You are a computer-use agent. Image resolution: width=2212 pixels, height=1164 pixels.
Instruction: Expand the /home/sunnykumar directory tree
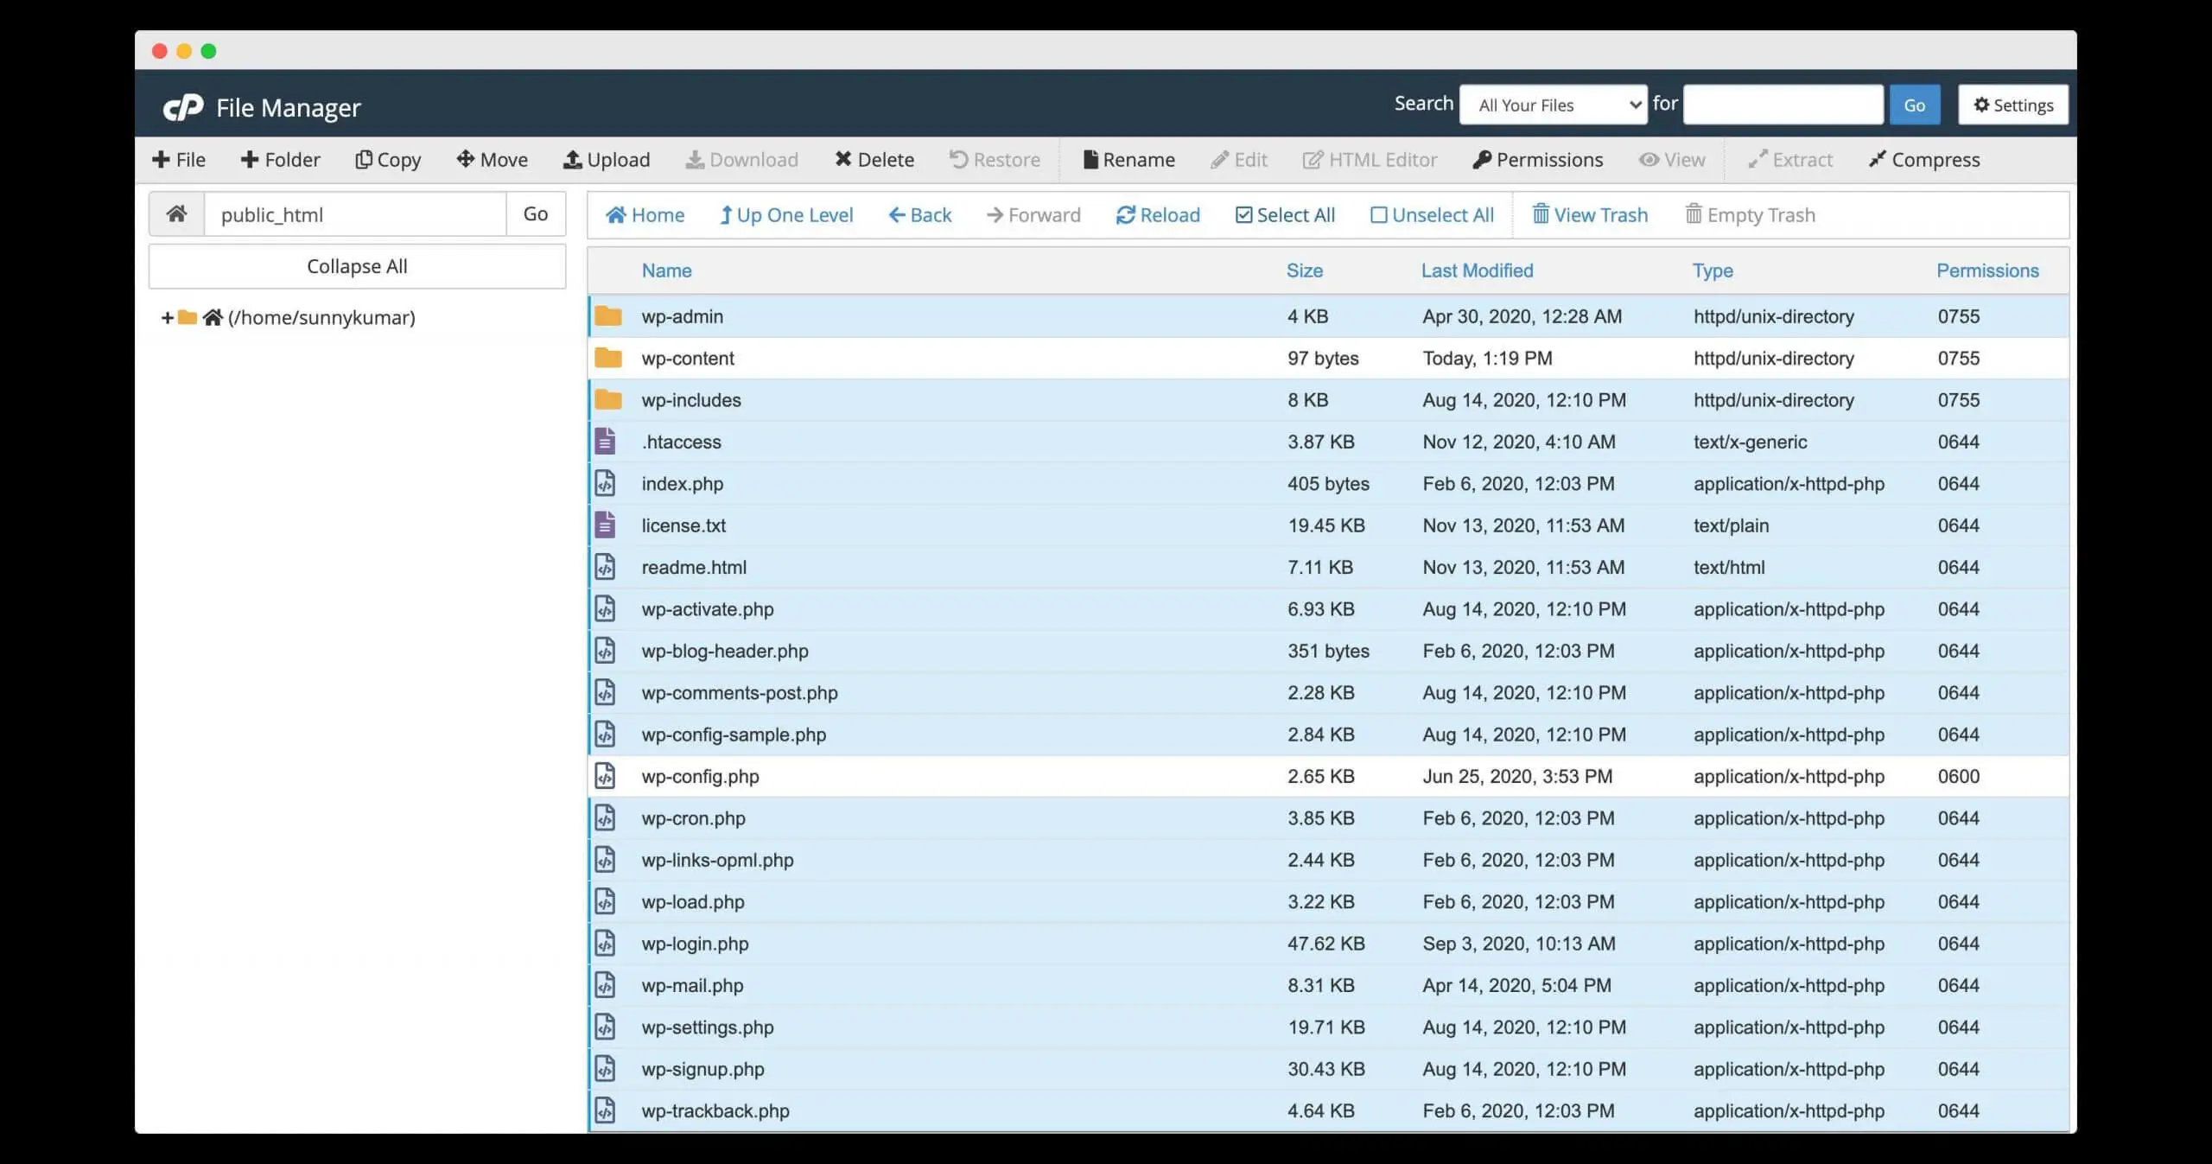pyautogui.click(x=167, y=317)
